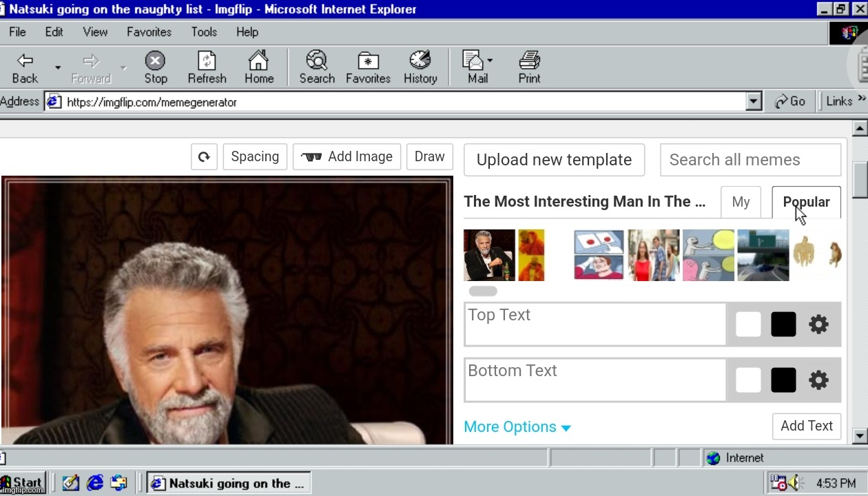This screenshot has width=868, height=496.
Task: Open Bottom Text settings gear
Action: coord(818,380)
